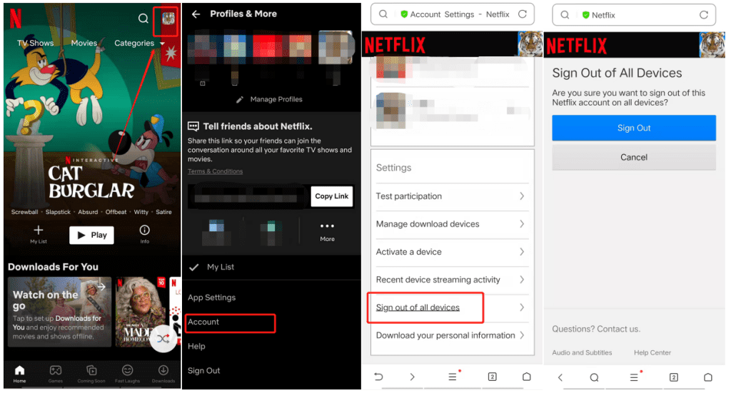The image size is (731, 393).
Task: Open the Games tab in bottom bar
Action: click(56, 374)
